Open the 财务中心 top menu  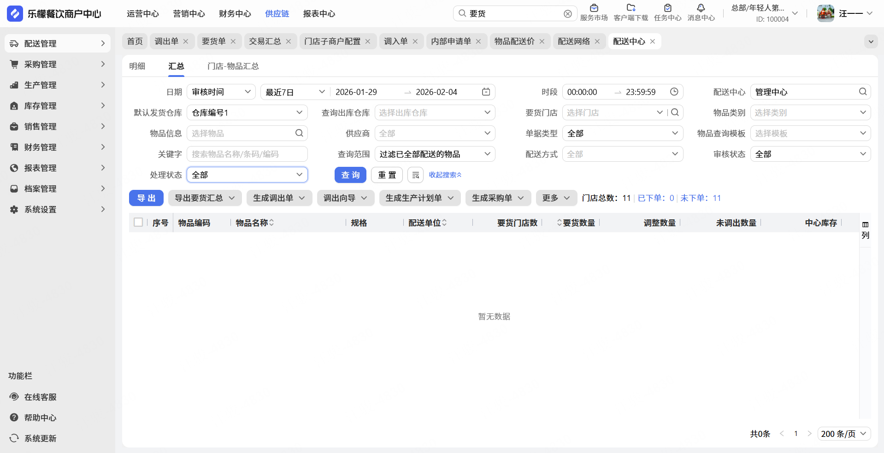235,14
